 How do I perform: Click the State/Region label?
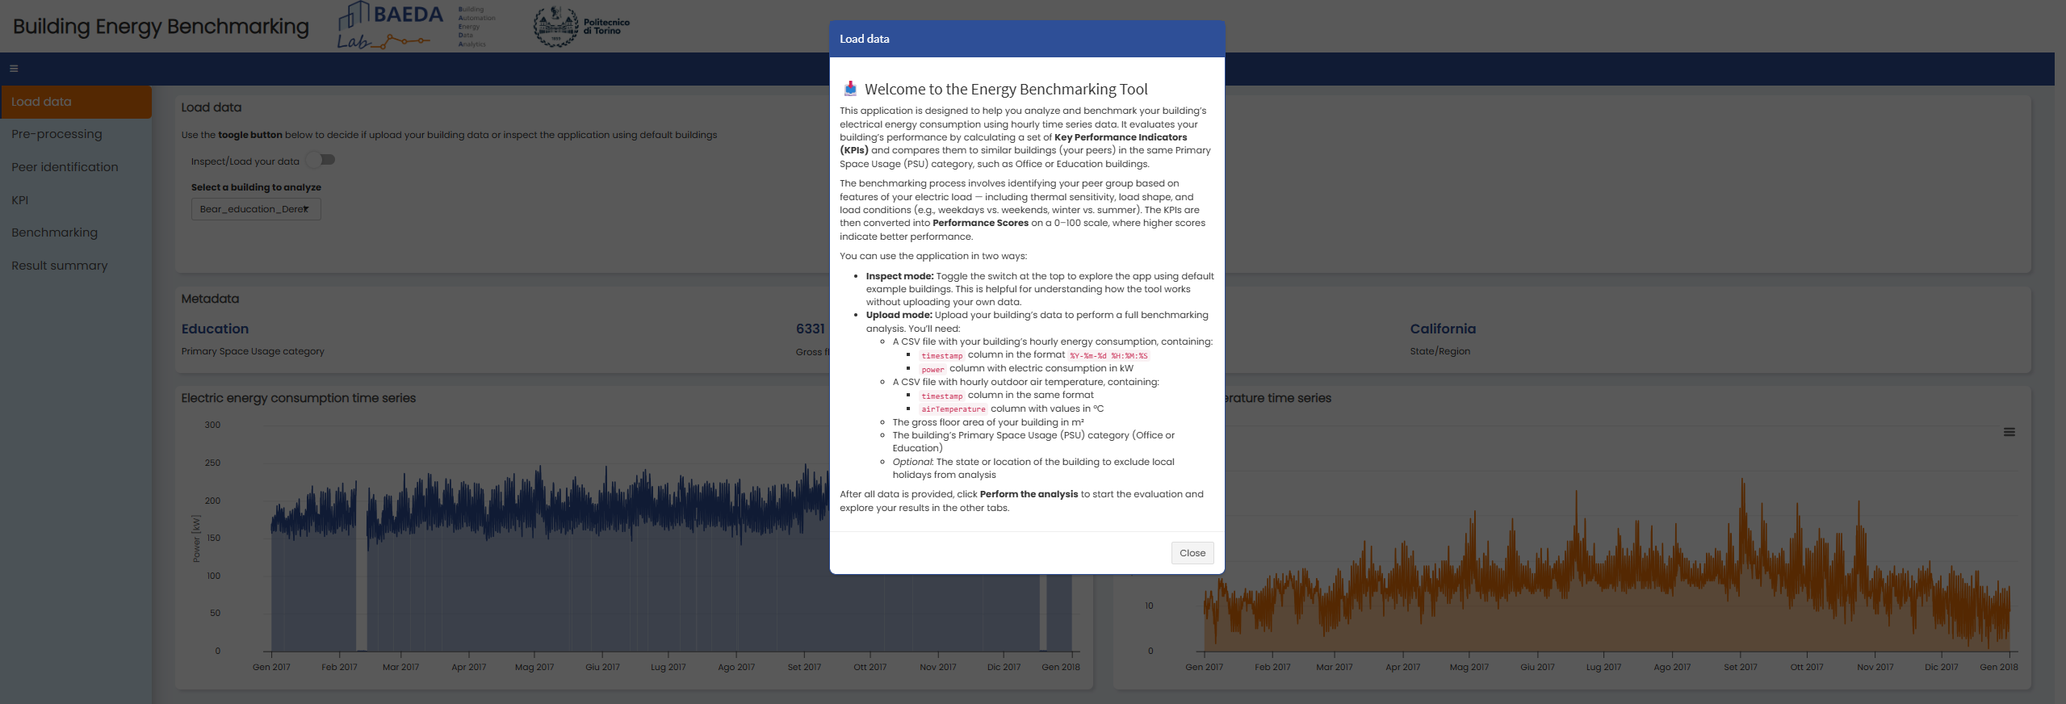click(x=1439, y=351)
